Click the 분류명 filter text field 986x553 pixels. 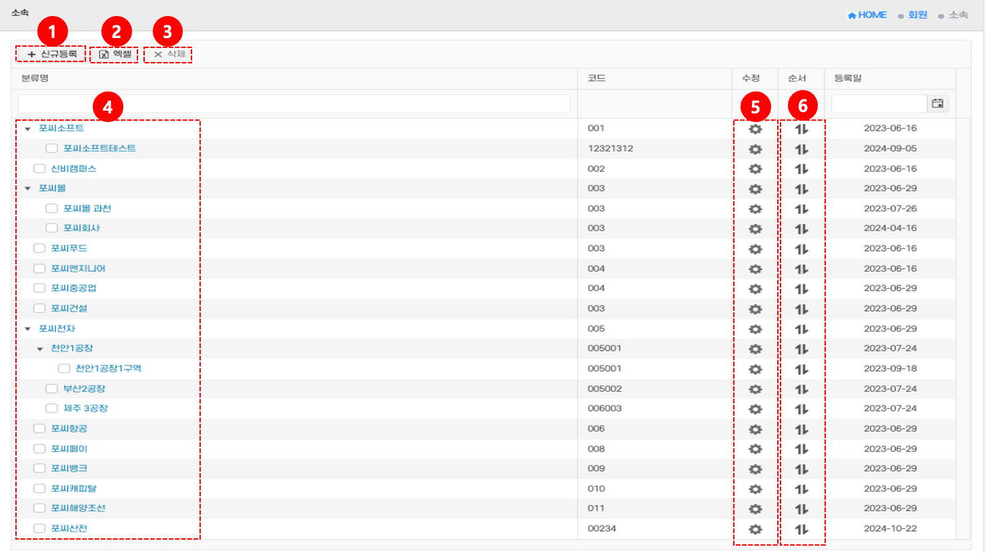pyautogui.click(x=294, y=103)
